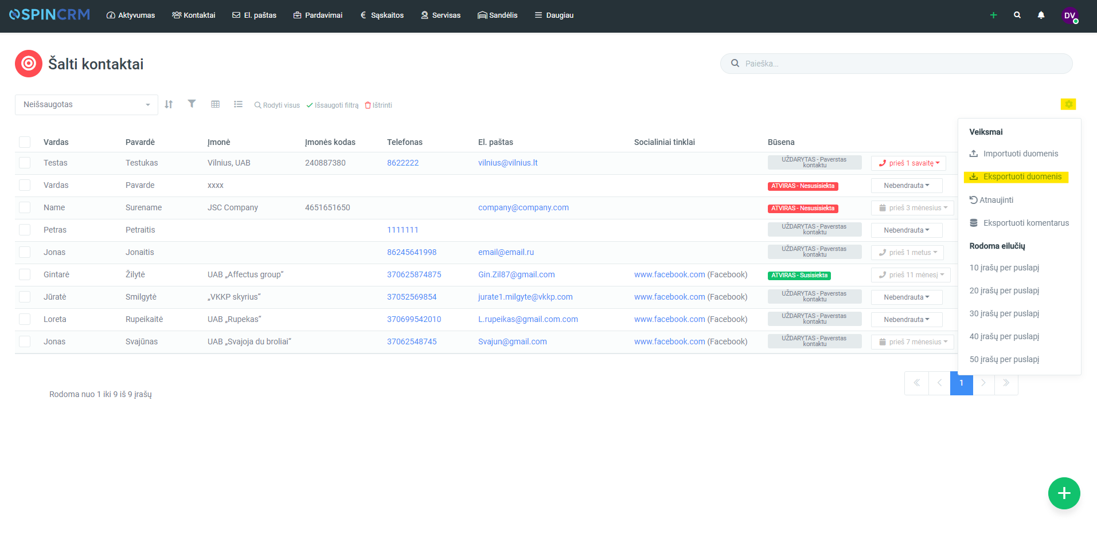Click the Importuoti duomenis upload icon
Viewport: 1097px width, 538px height.
(x=974, y=154)
